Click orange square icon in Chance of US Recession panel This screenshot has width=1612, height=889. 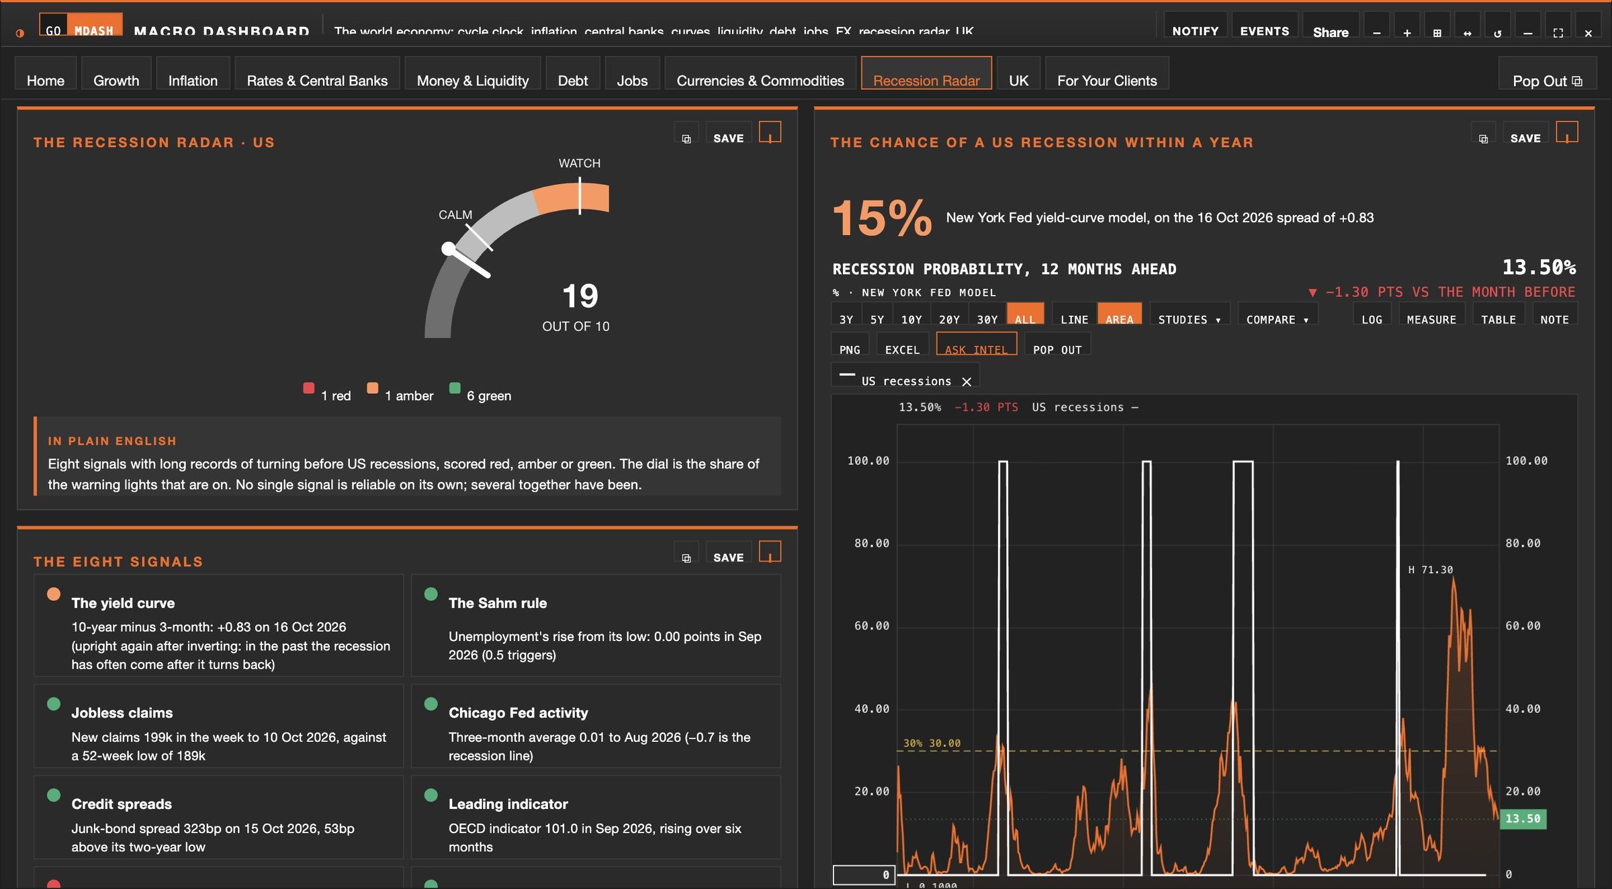click(x=1567, y=132)
